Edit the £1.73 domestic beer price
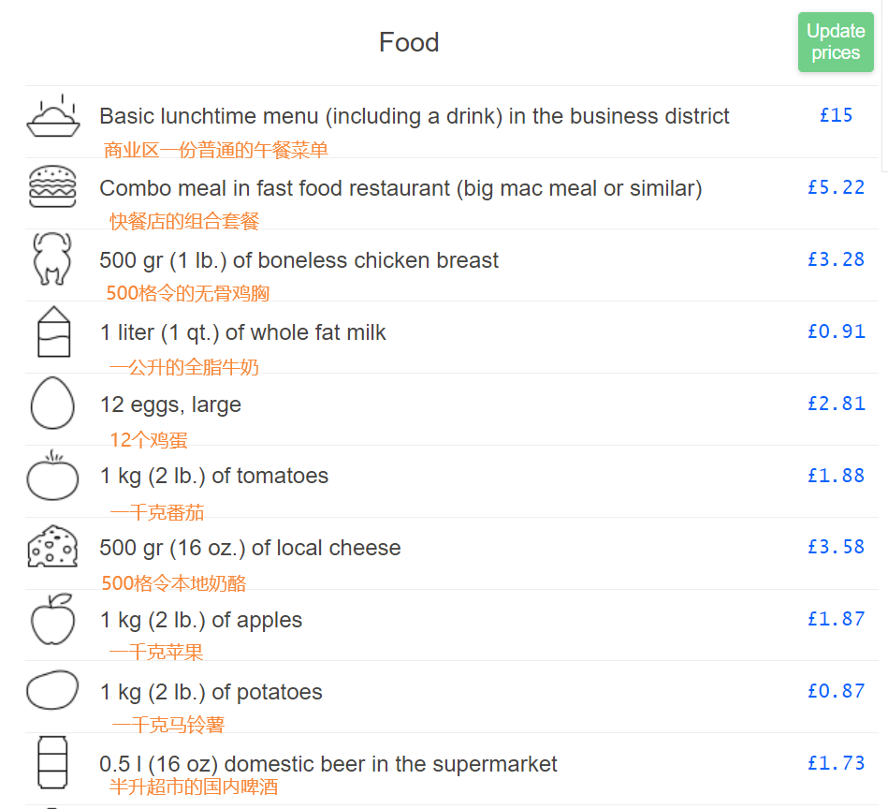 coord(836,763)
